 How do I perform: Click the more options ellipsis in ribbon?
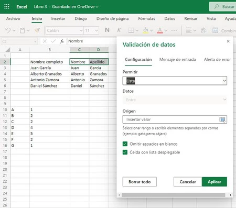click(x=174, y=30)
